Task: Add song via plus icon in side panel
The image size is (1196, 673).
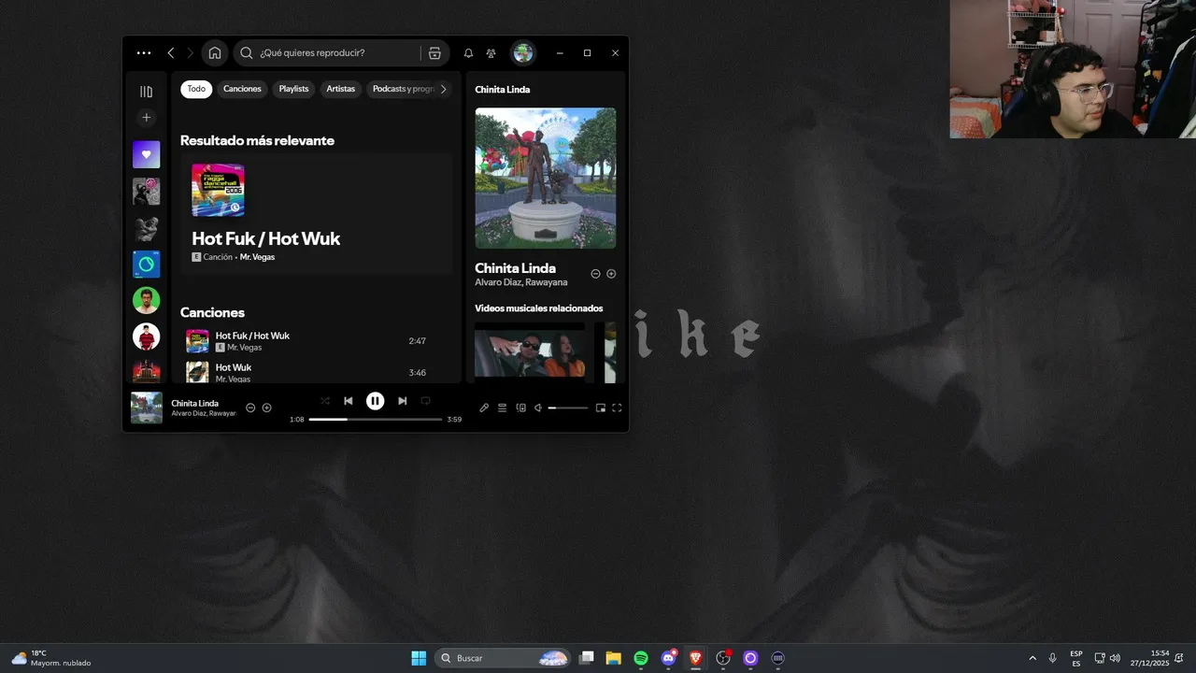Action: [x=611, y=274]
